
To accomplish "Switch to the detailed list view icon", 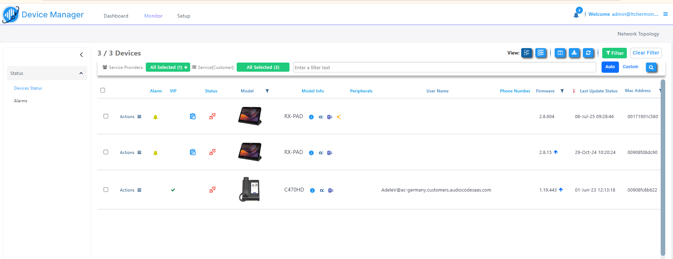I will click(x=541, y=53).
